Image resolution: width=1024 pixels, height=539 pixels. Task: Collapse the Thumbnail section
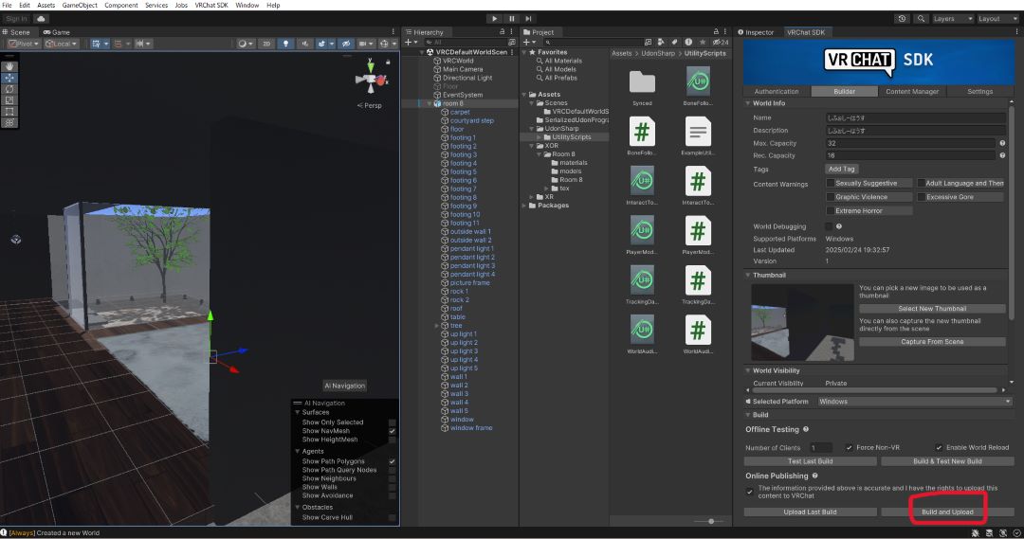coord(748,276)
